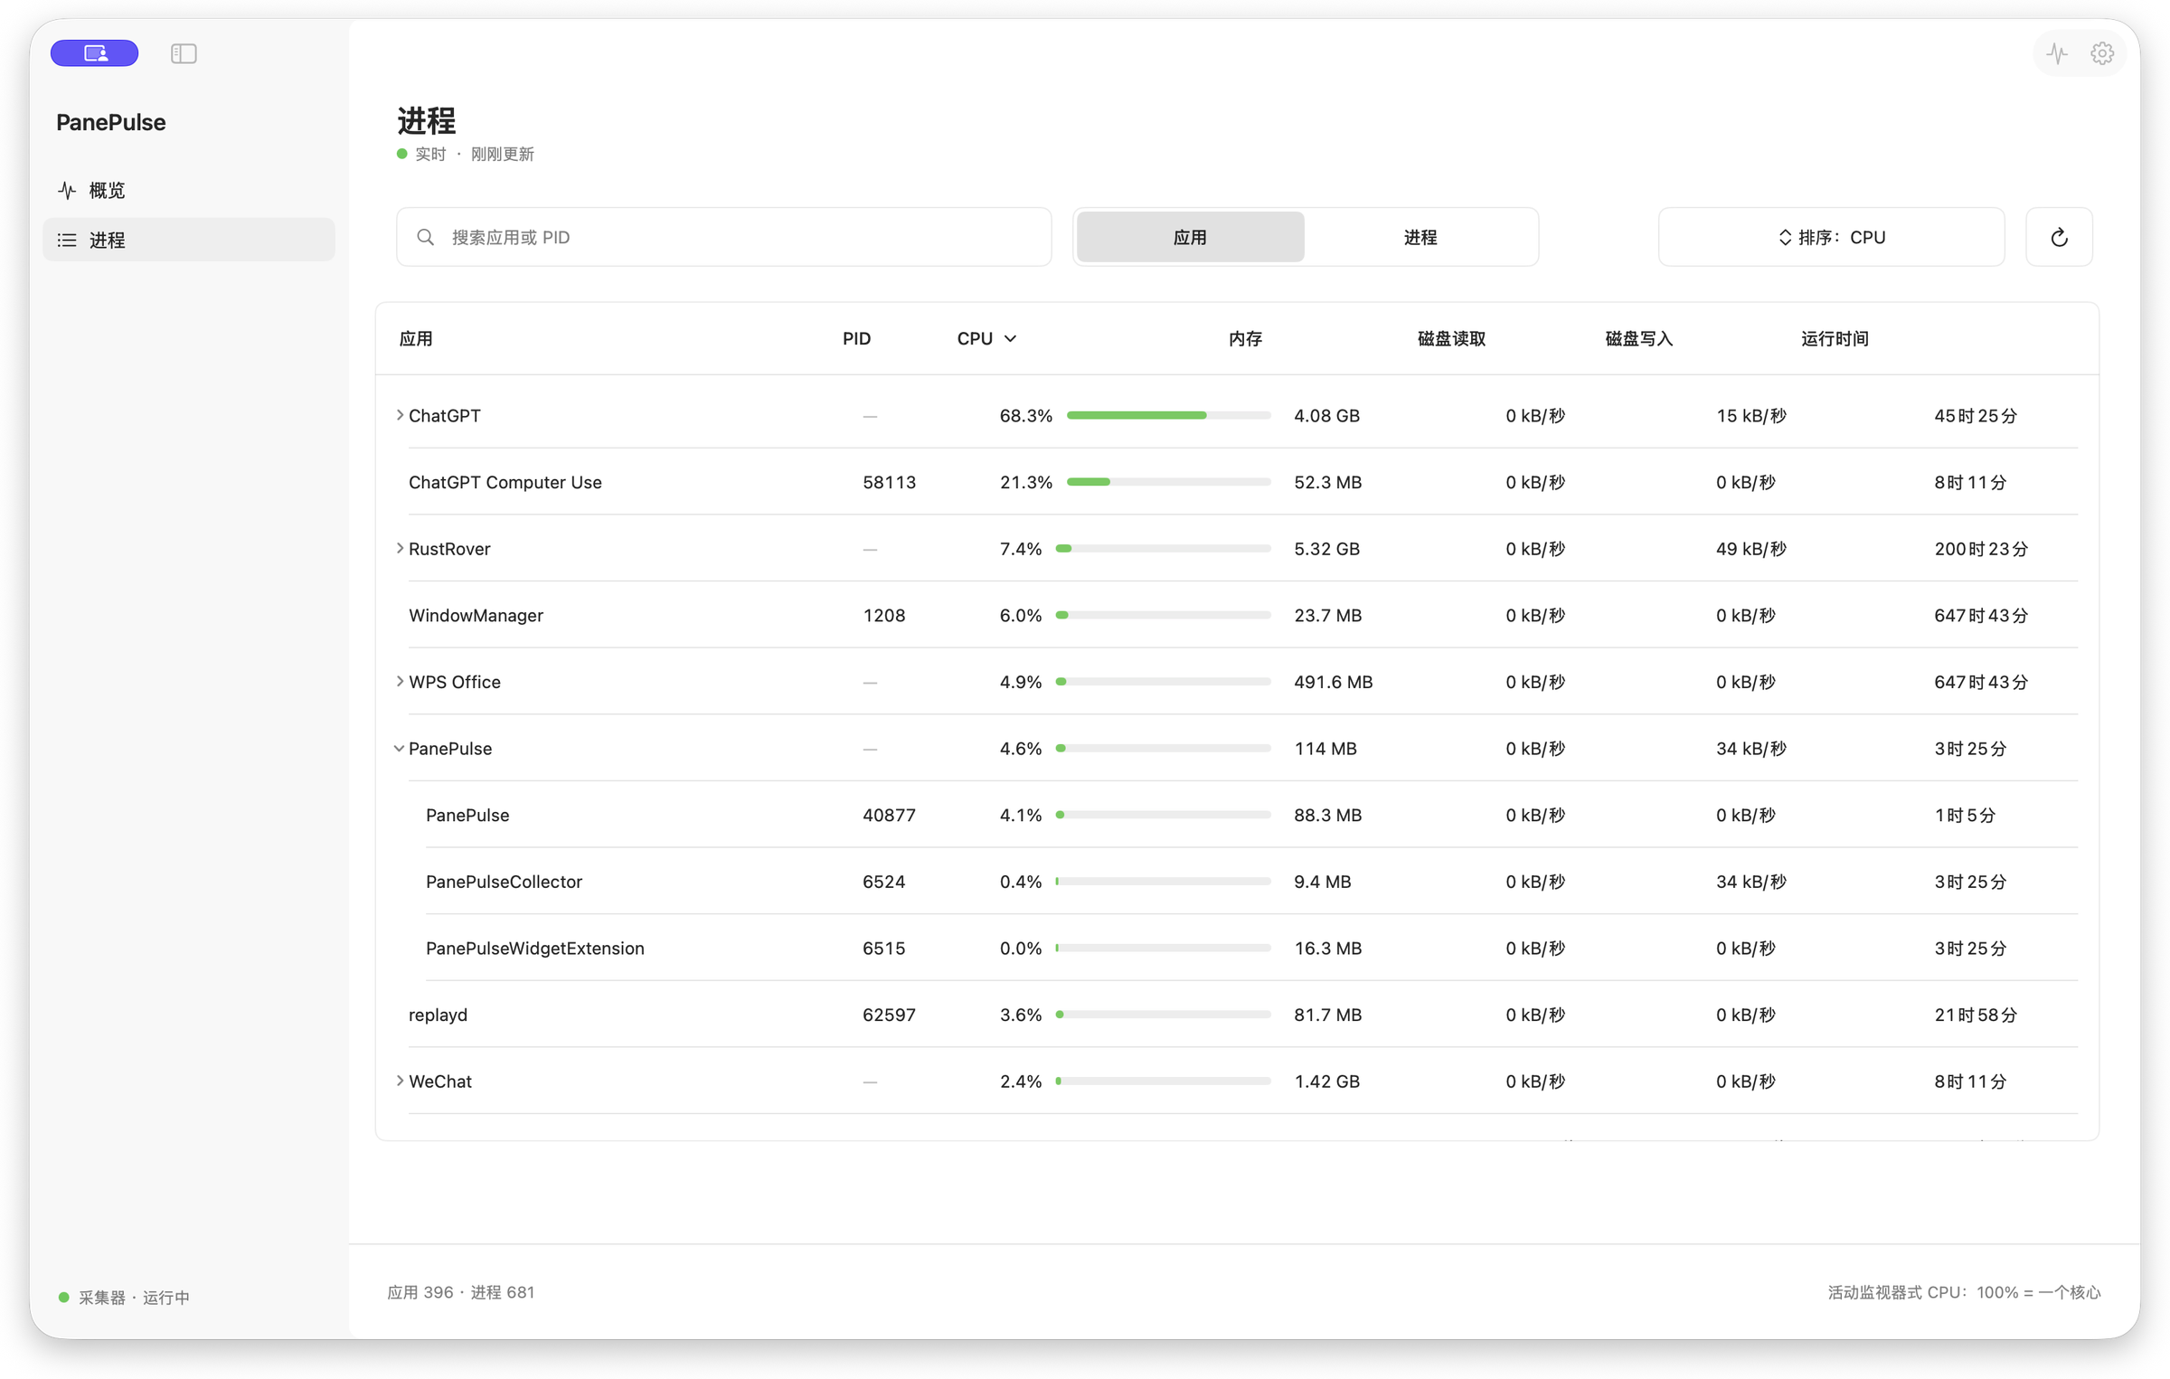Select the WindowManager row name

[476, 615]
